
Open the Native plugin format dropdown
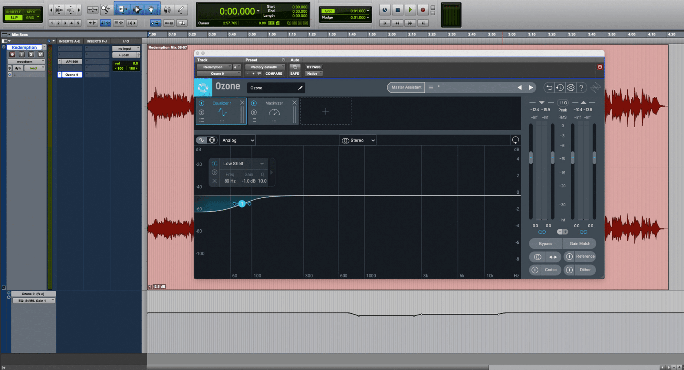tap(314, 73)
